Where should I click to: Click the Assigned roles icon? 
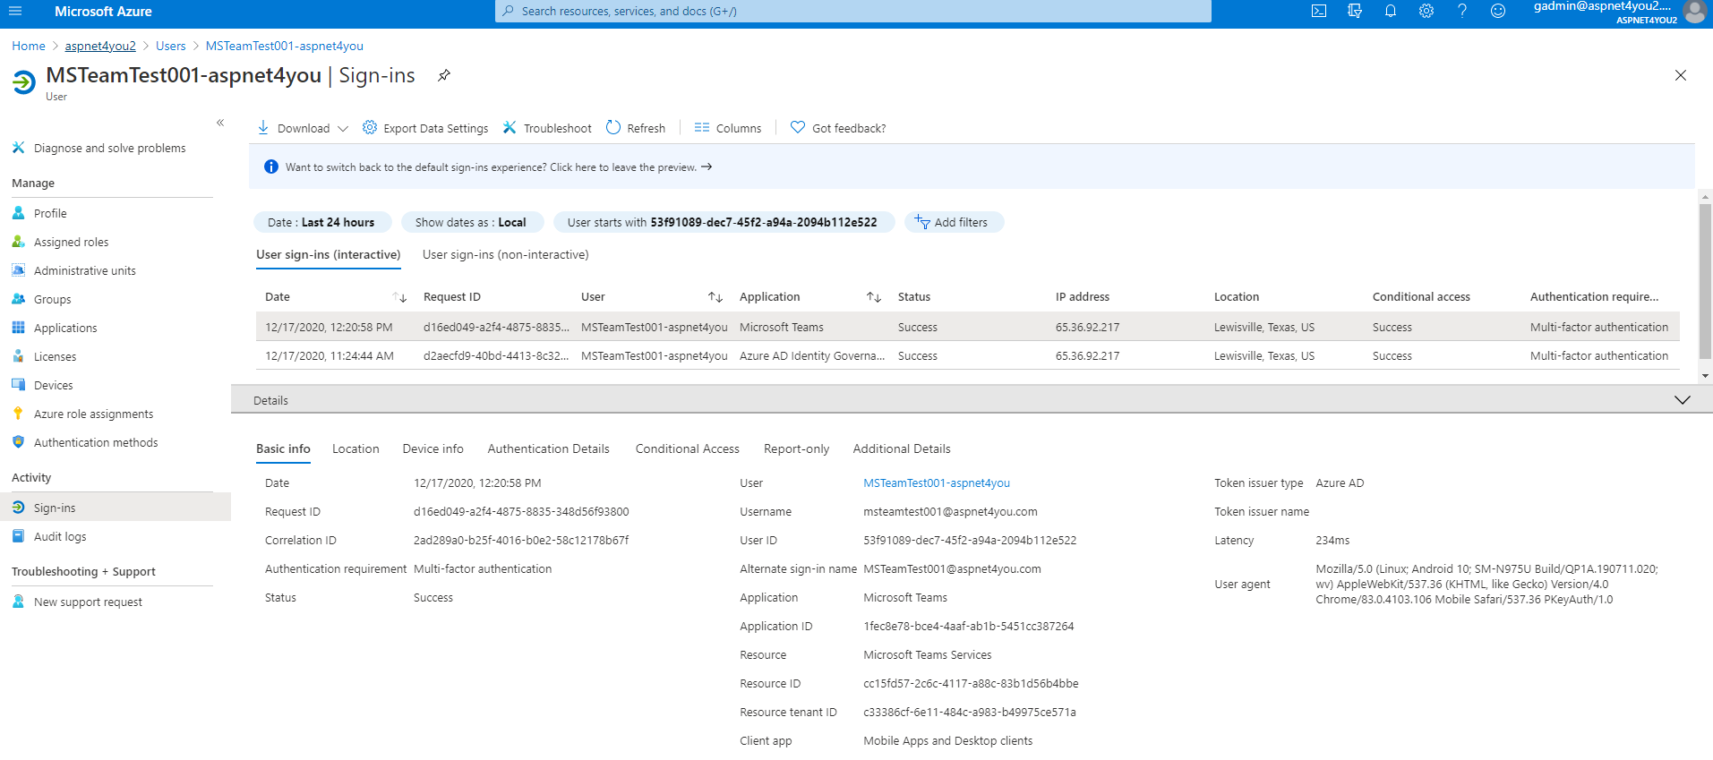pos(19,242)
